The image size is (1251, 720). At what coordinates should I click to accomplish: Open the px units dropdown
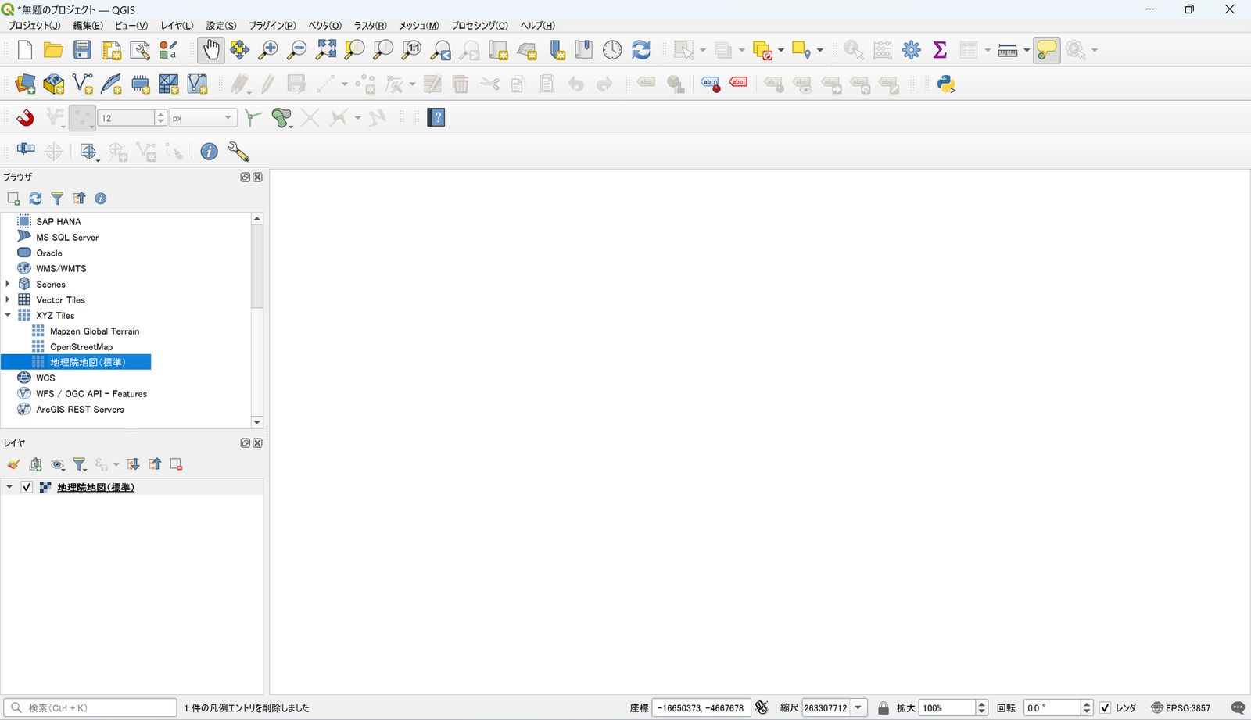[203, 118]
